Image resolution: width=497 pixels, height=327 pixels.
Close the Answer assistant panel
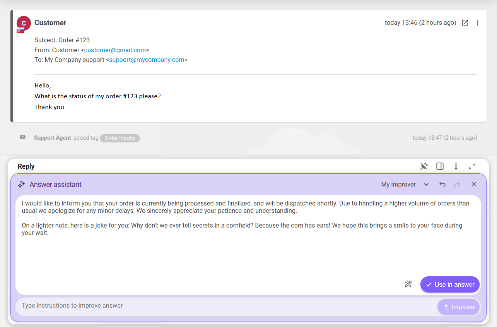coord(474,185)
